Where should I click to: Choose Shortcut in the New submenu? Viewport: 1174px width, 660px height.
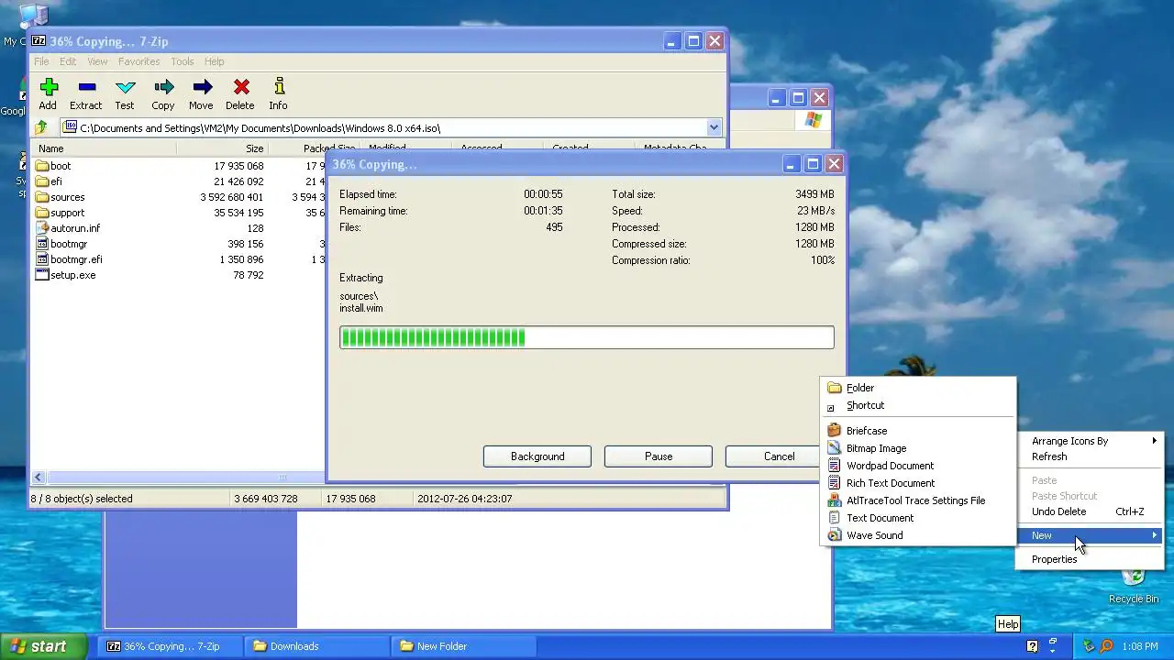[918, 405]
